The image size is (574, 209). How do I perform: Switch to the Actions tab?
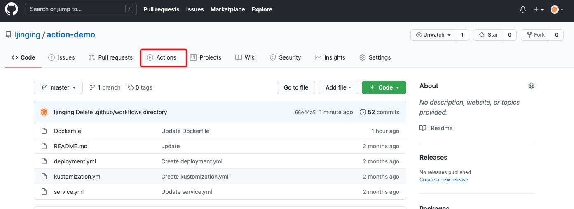pyautogui.click(x=162, y=57)
